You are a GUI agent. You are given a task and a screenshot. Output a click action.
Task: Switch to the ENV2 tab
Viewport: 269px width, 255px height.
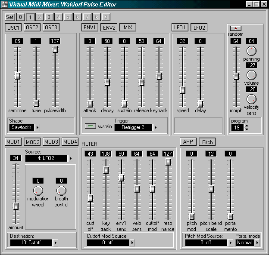[x=109, y=28]
